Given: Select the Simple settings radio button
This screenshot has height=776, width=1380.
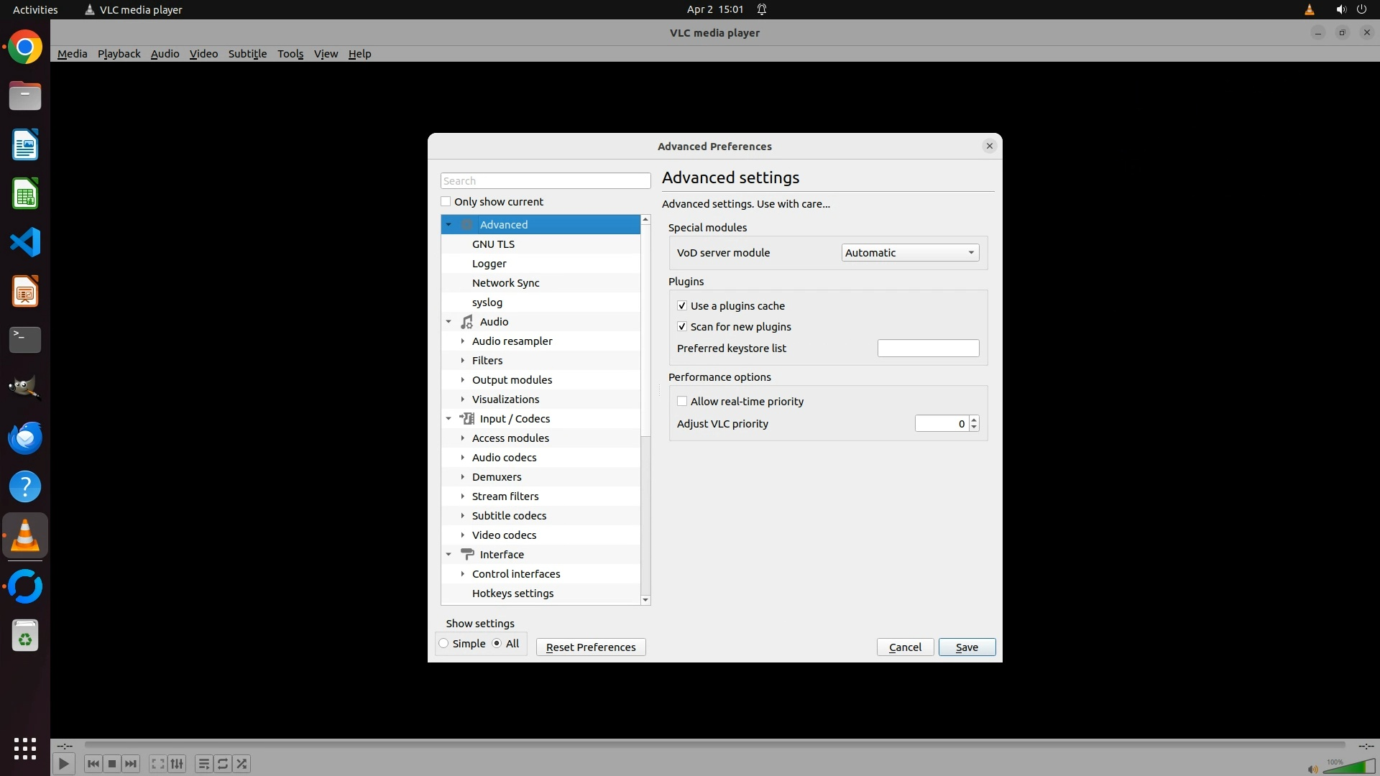Looking at the screenshot, I should point(444,644).
